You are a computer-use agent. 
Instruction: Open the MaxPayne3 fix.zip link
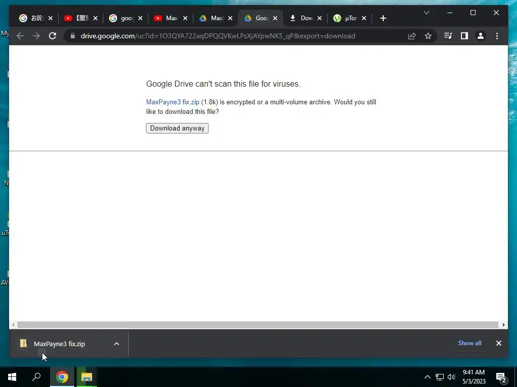click(173, 102)
